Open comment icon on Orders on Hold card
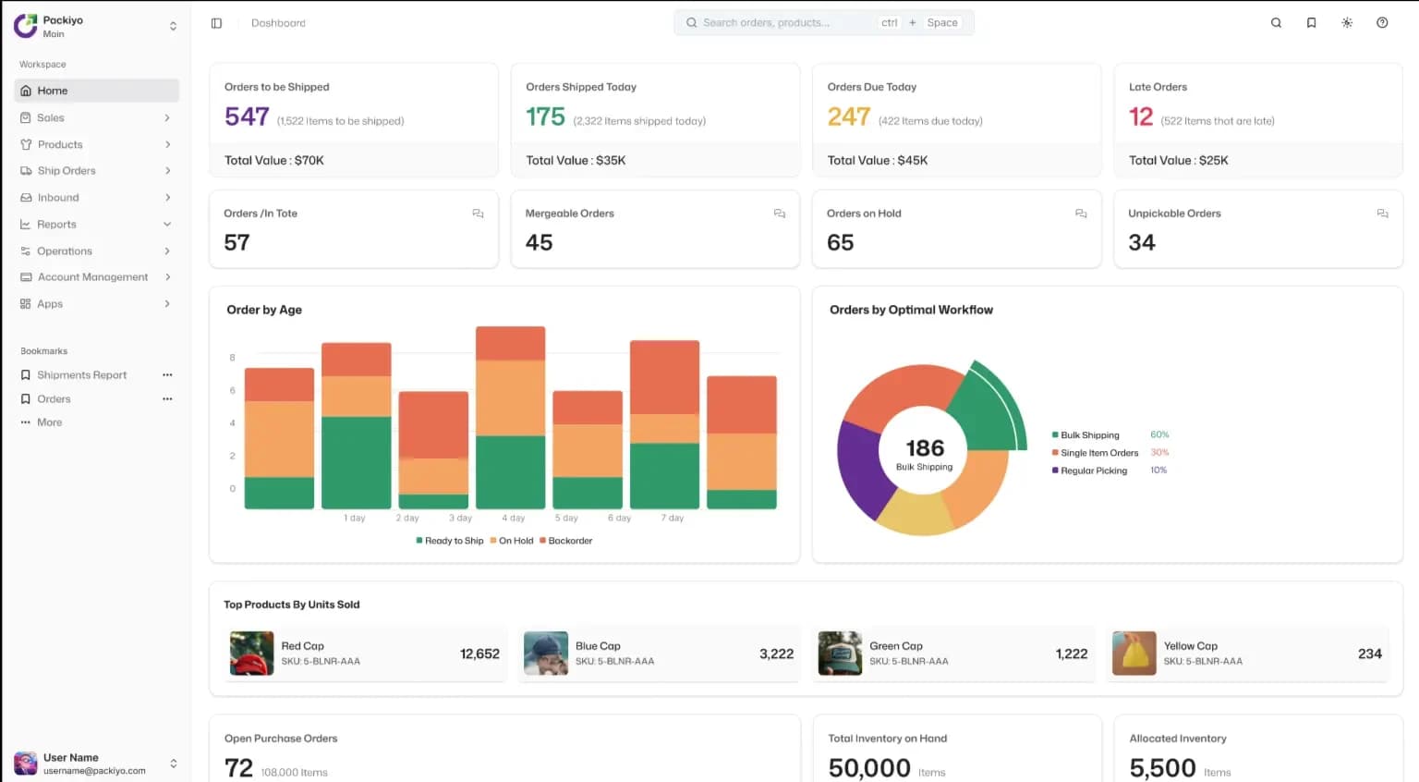 [x=1081, y=214]
